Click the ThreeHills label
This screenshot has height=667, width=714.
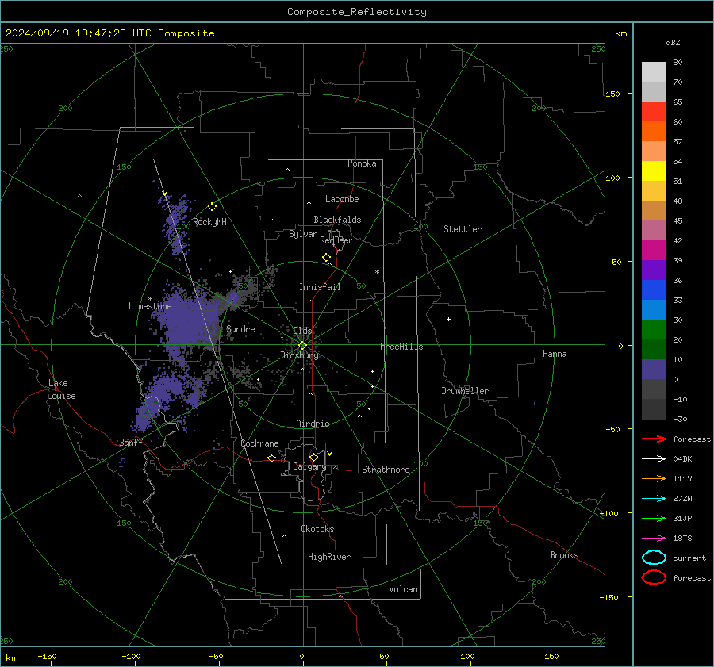tap(399, 347)
